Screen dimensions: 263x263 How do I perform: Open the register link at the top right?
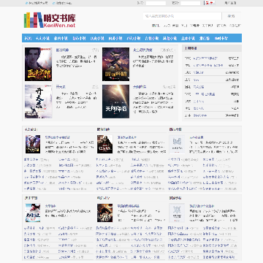(x=230, y=3)
